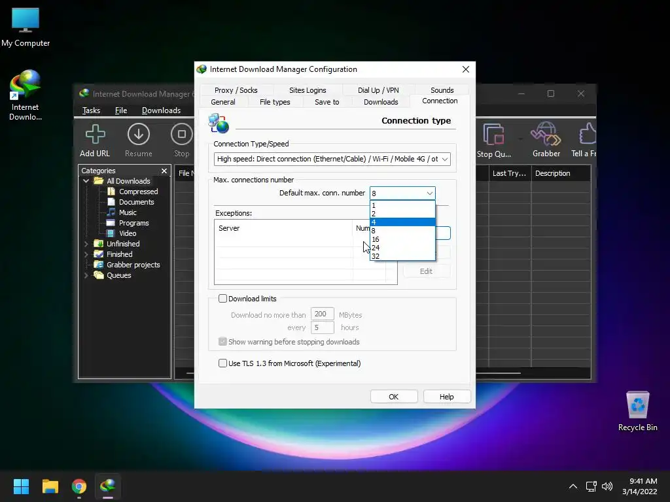Toggle Show warning before stopping downloads
670x502 pixels.
tap(222, 341)
